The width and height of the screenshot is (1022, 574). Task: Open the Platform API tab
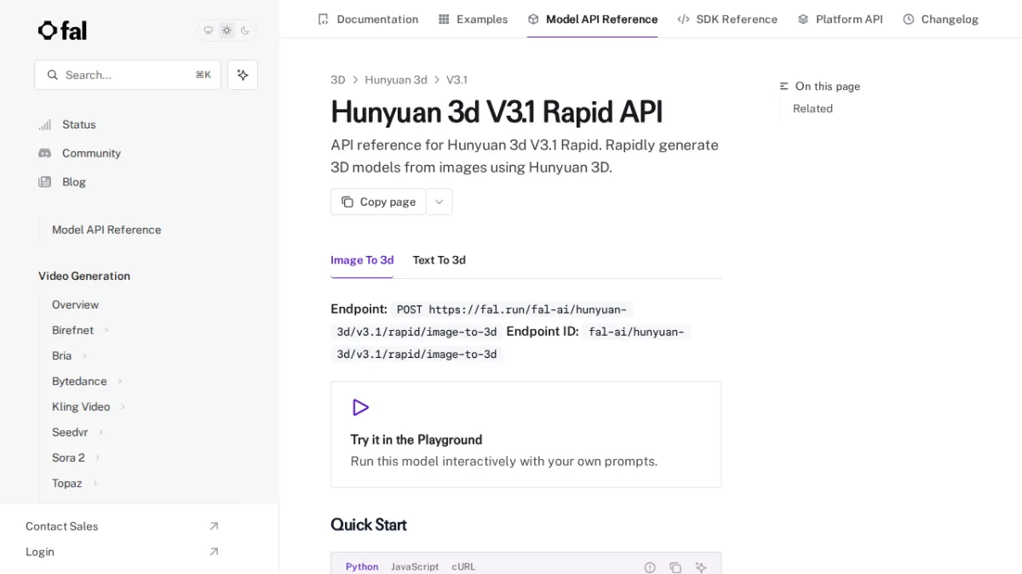(840, 19)
